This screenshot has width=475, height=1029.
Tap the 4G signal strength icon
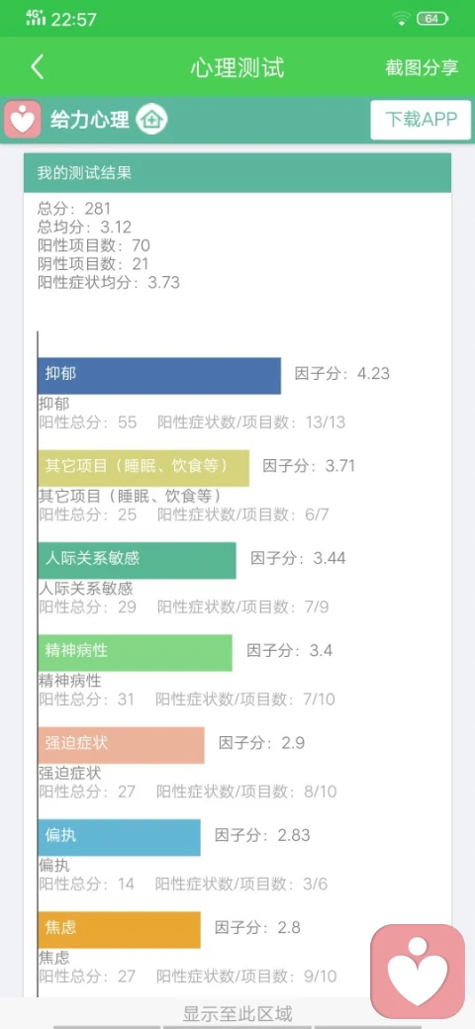tap(36, 19)
